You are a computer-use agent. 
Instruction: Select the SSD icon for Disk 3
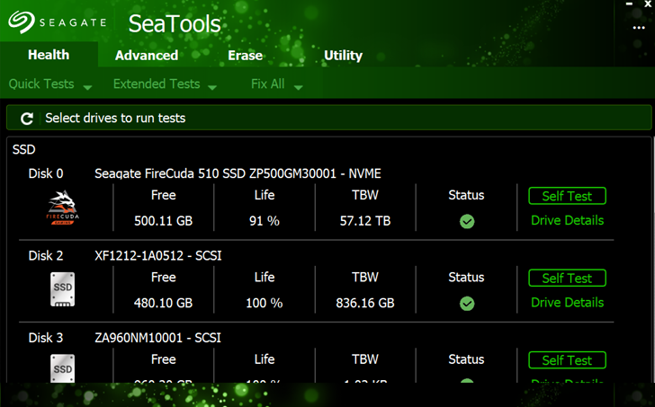pos(63,368)
